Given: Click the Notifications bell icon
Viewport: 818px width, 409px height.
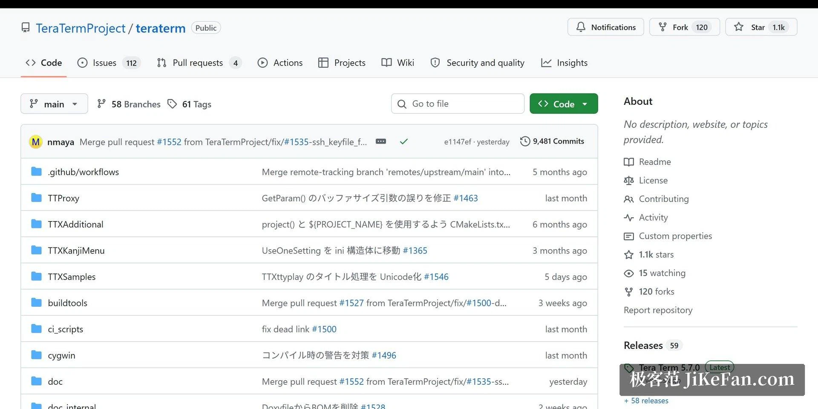Looking at the screenshot, I should pyautogui.click(x=581, y=27).
